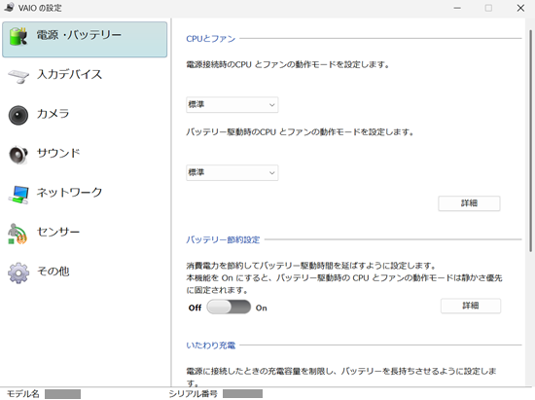Switch to 入力デバイス settings

(x=69, y=74)
